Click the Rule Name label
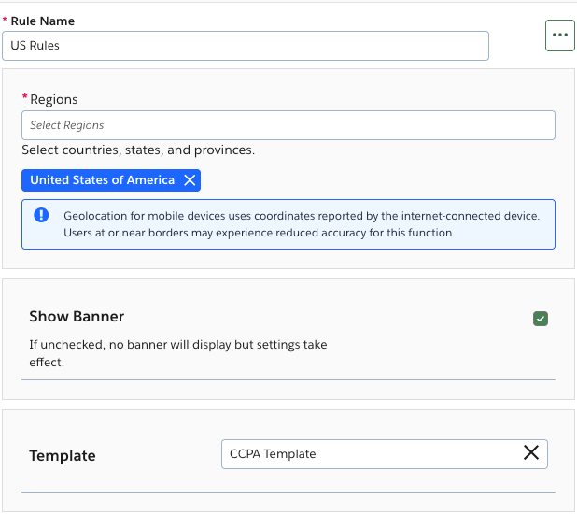 click(42, 21)
